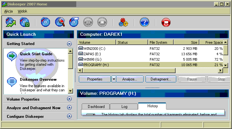This screenshot has width=232, height=129.
Task: Click the 2 903 MB size cell
Action: [190, 49]
